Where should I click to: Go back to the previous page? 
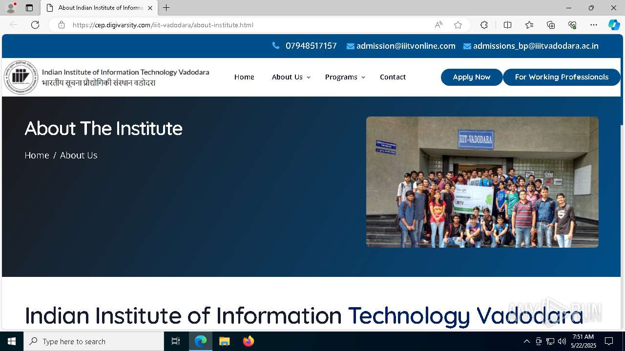(x=14, y=25)
